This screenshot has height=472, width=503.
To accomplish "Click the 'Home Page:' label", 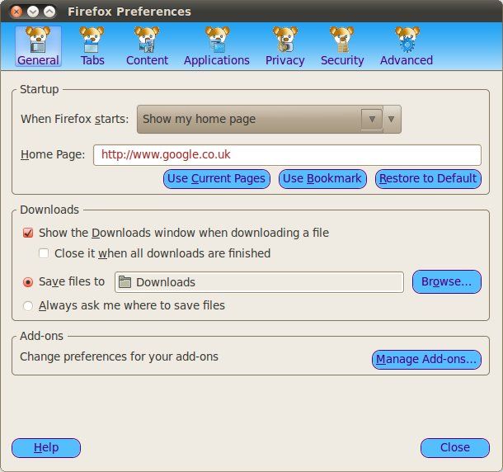I will [x=53, y=155].
